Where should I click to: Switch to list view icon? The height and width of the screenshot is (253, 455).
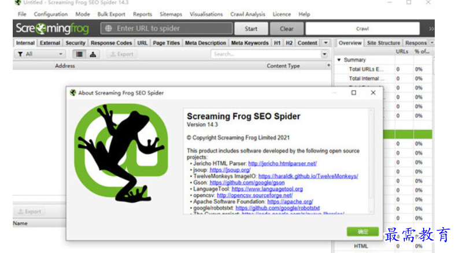(x=79, y=54)
